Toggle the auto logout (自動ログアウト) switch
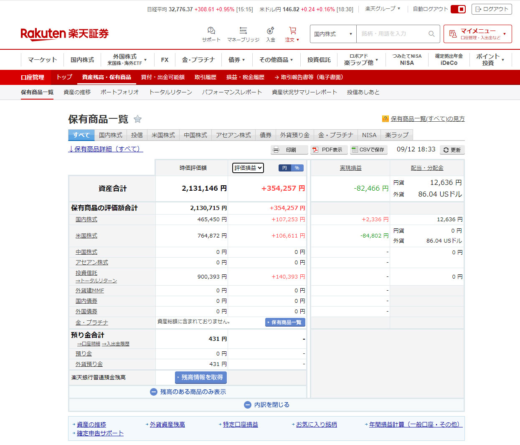 (x=458, y=9)
